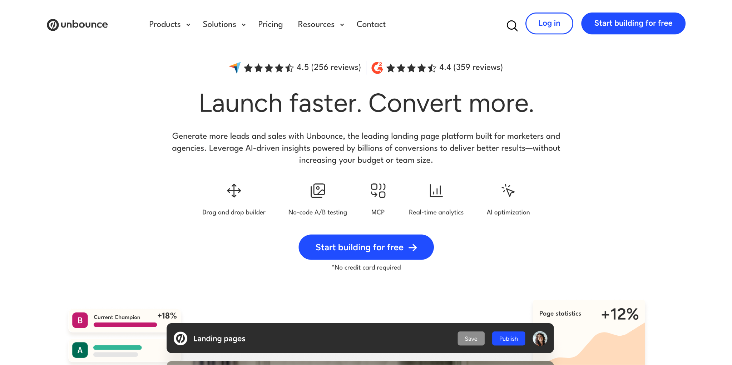Click the Page statistics chart card
Image resolution: width=732 pixels, height=365 pixels.
[589, 332]
